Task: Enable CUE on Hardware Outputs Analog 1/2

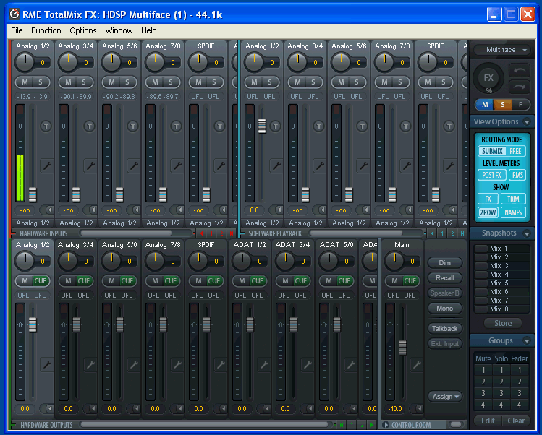Action: pyautogui.click(x=41, y=281)
